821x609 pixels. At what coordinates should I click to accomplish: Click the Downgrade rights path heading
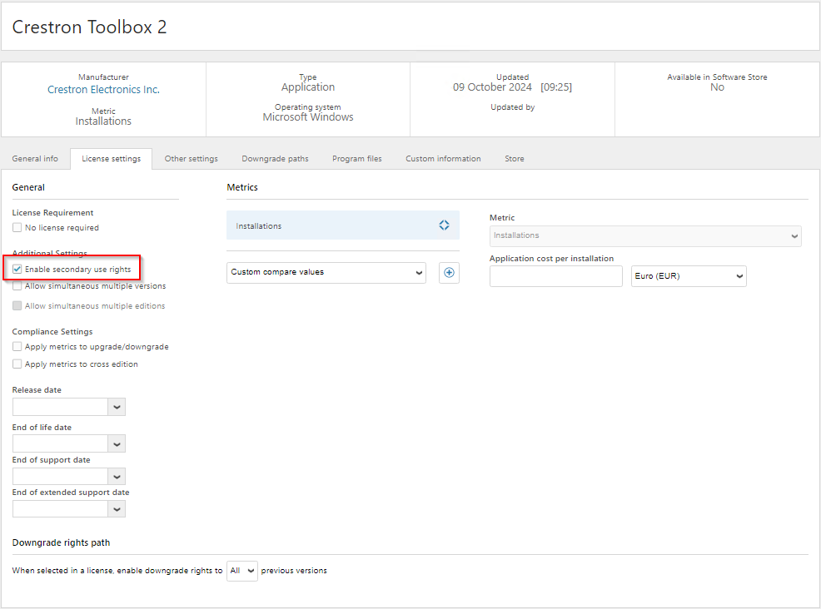click(x=62, y=542)
